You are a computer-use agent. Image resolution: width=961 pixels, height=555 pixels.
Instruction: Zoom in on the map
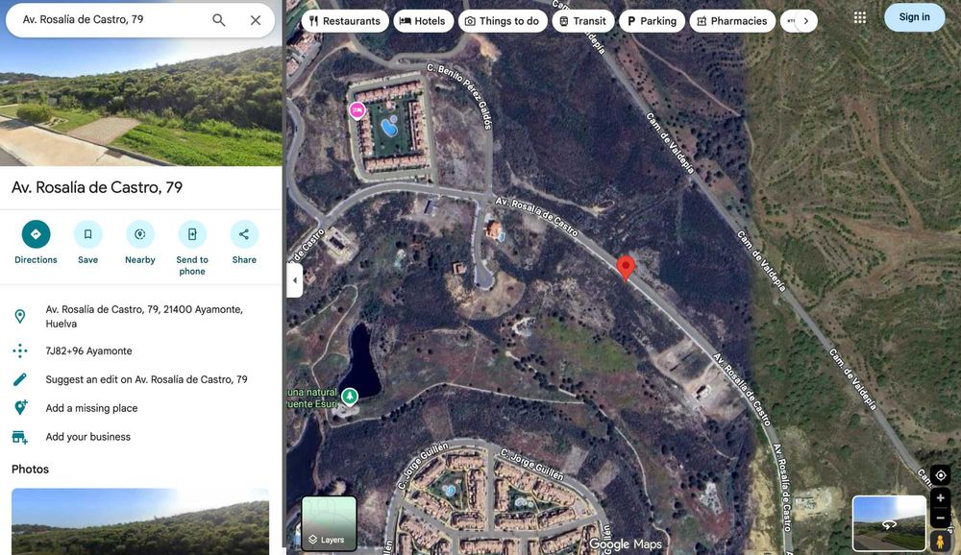point(940,498)
